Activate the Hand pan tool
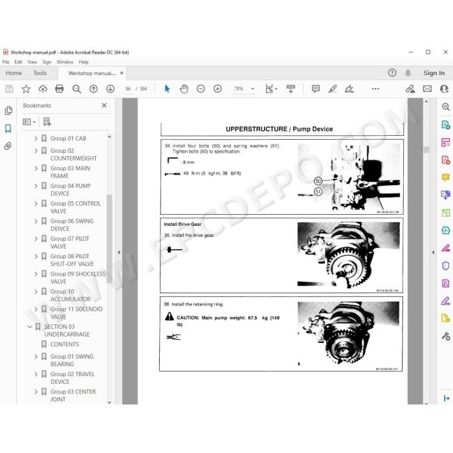The height and width of the screenshot is (453, 453). (x=184, y=89)
